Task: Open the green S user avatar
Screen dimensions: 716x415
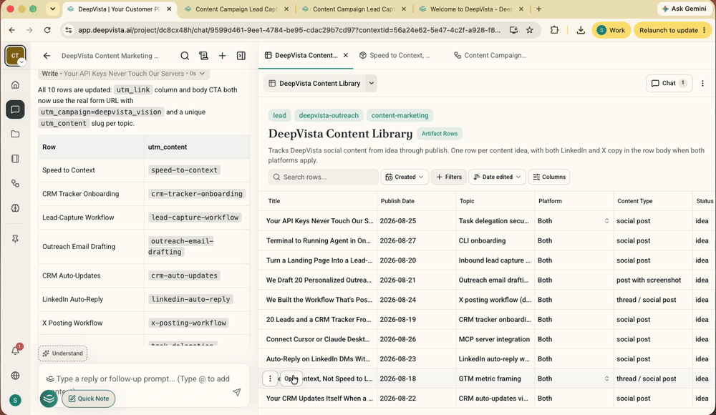Action: pos(15,401)
